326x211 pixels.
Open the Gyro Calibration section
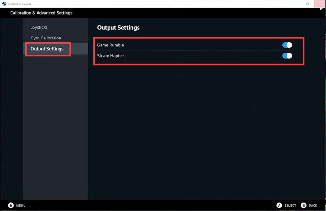(x=46, y=38)
